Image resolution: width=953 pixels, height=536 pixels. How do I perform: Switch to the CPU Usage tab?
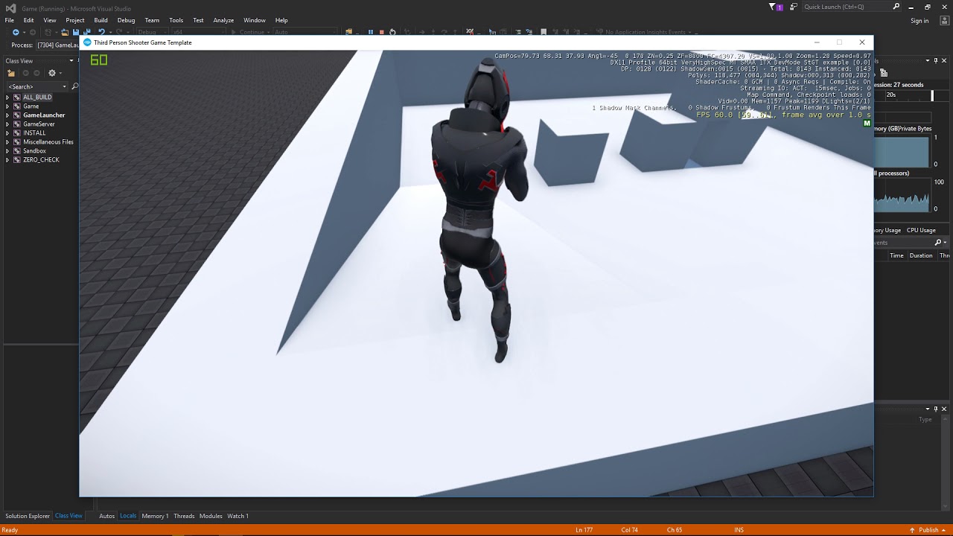pyautogui.click(x=921, y=230)
